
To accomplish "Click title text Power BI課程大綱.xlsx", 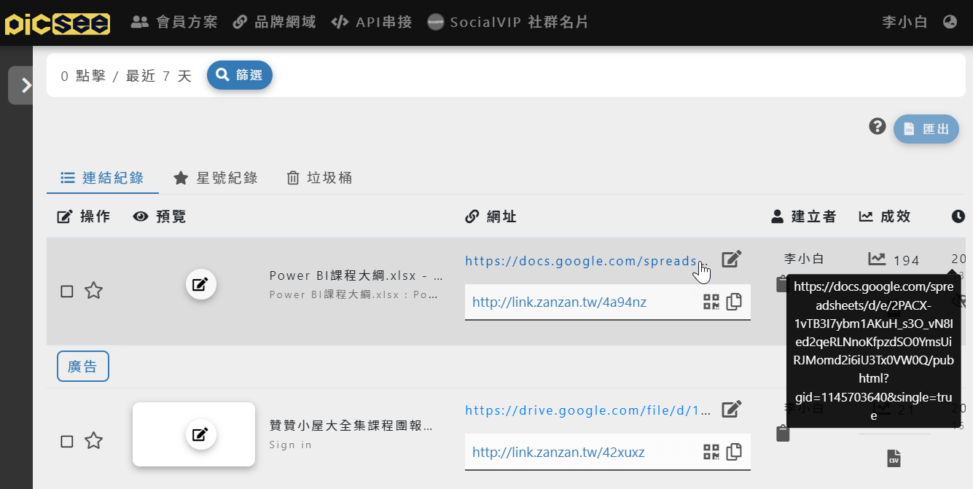I will click(357, 276).
